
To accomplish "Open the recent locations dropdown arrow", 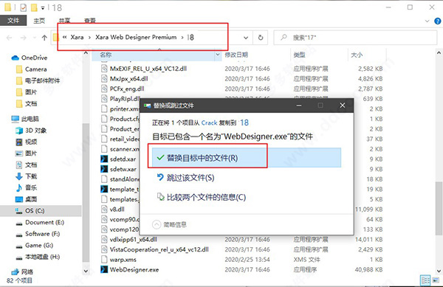I will (35, 38).
